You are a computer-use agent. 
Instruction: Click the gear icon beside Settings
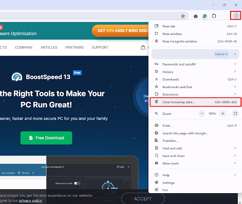coord(156,182)
